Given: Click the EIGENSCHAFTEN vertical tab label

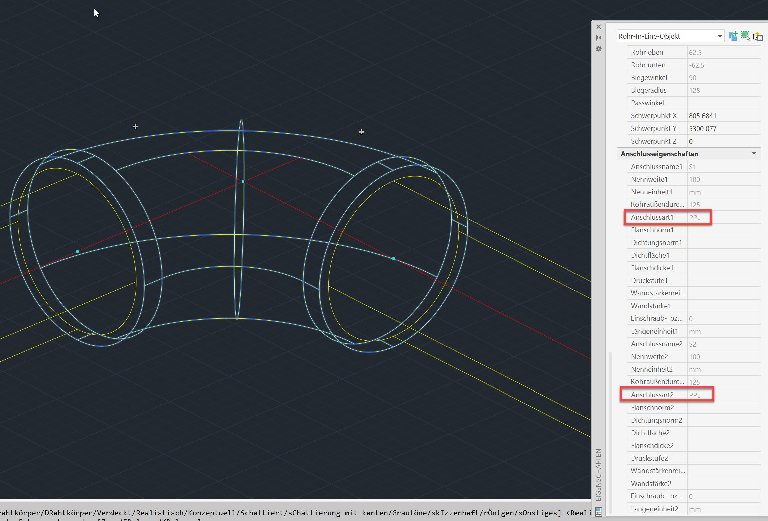Looking at the screenshot, I should [598, 474].
